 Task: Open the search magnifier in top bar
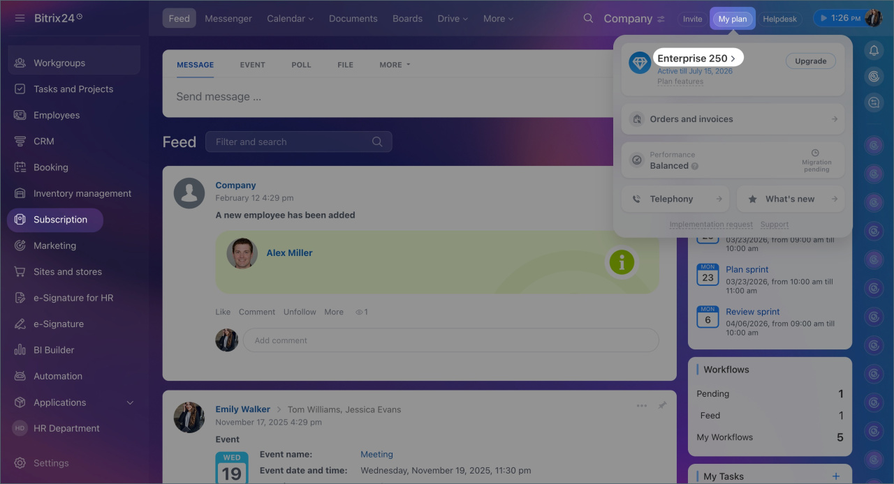tap(588, 18)
